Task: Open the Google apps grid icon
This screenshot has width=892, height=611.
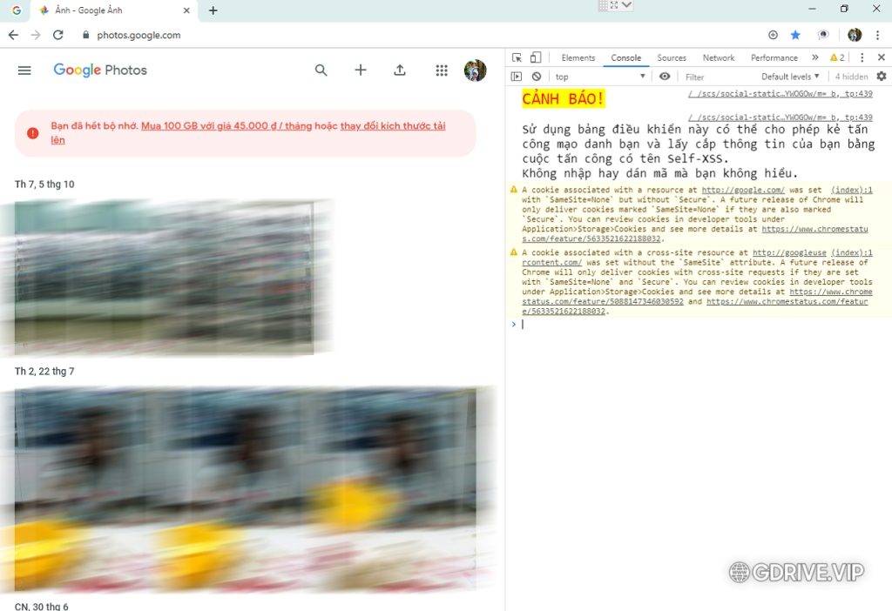Action: [x=442, y=70]
